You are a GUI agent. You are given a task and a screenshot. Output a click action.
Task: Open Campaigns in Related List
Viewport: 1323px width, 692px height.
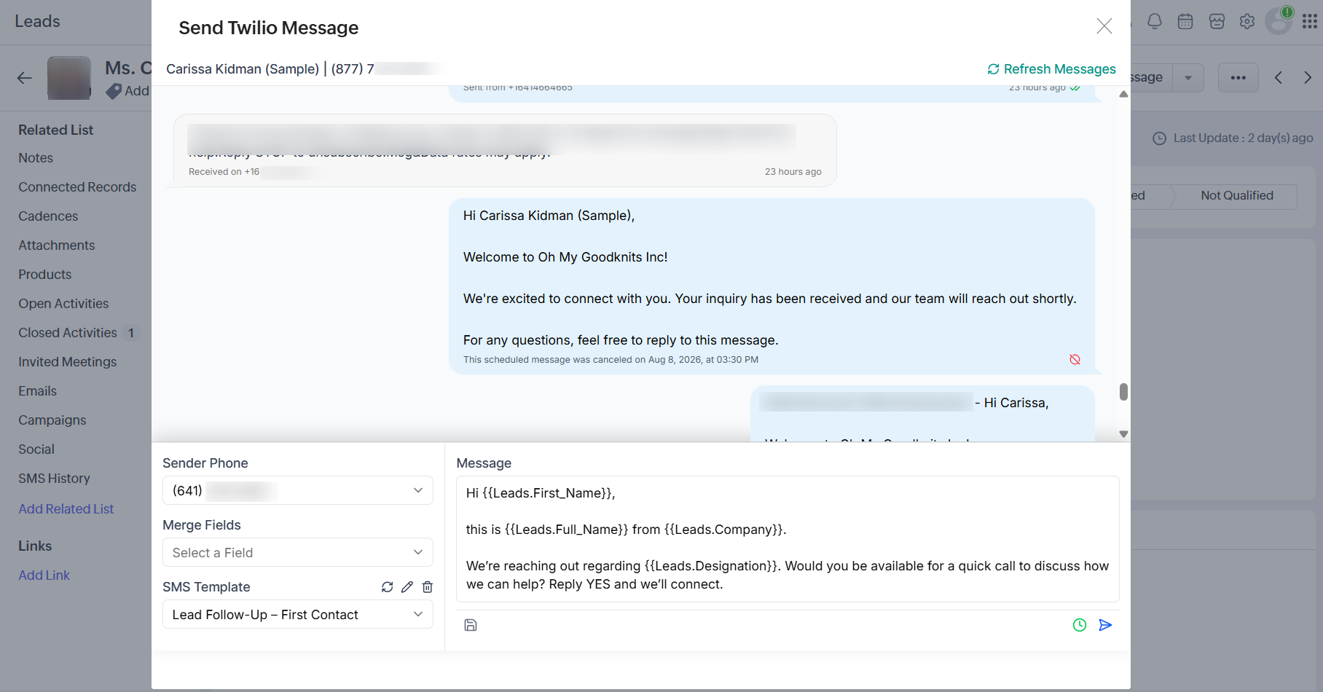pyautogui.click(x=52, y=420)
